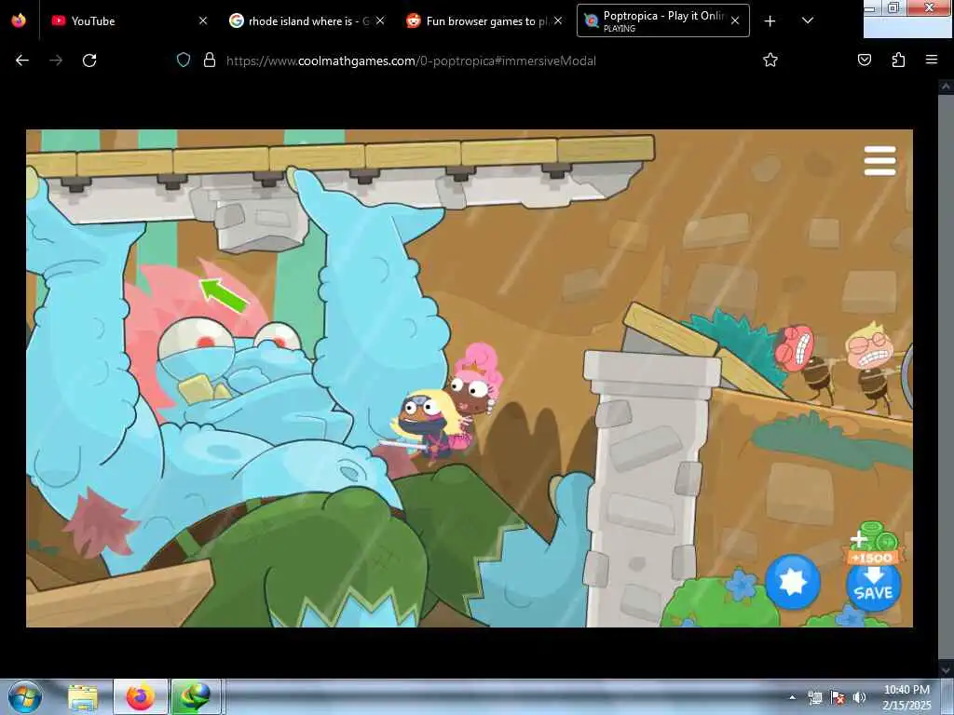
Task: Bookmark this page with star icon
Action: [x=770, y=61]
